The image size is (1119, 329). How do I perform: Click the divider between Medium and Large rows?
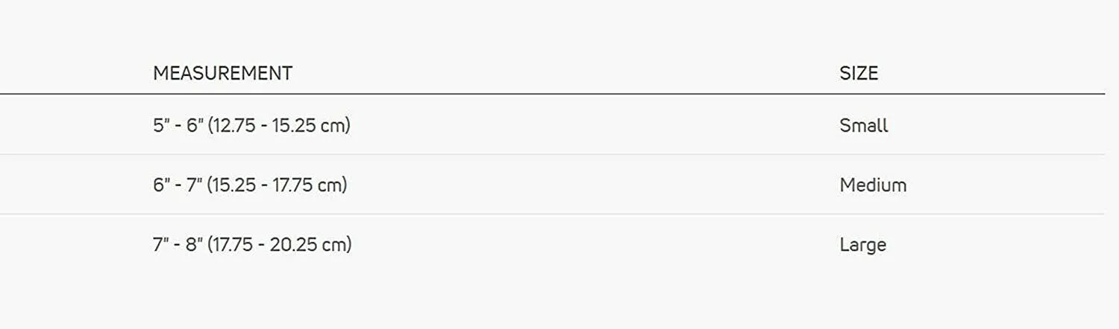click(552, 214)
